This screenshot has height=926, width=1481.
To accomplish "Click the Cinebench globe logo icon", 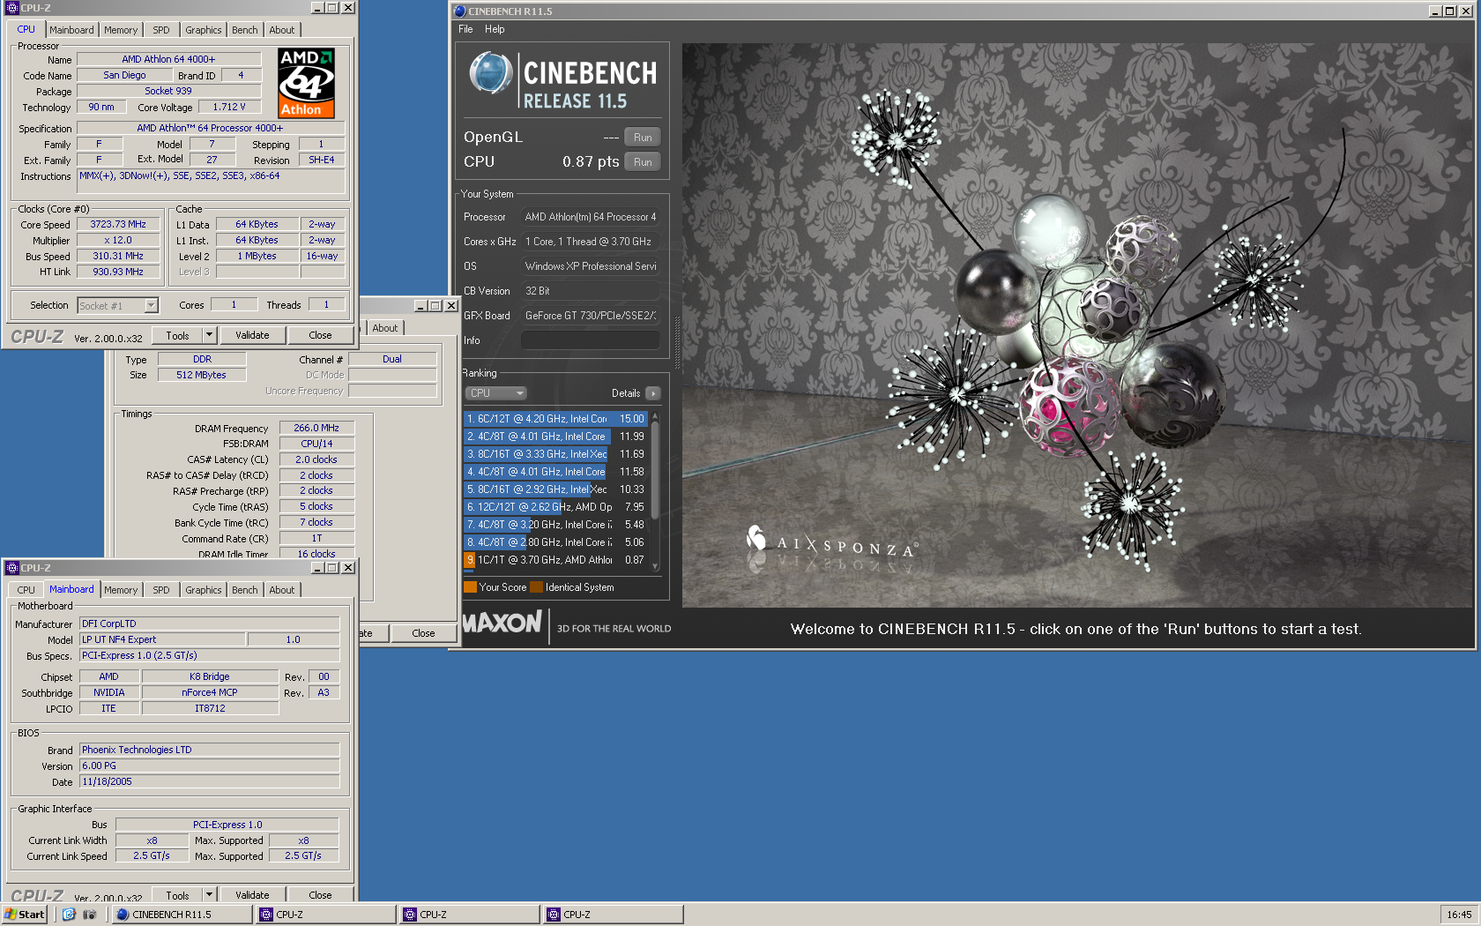I will click(490, 73).
